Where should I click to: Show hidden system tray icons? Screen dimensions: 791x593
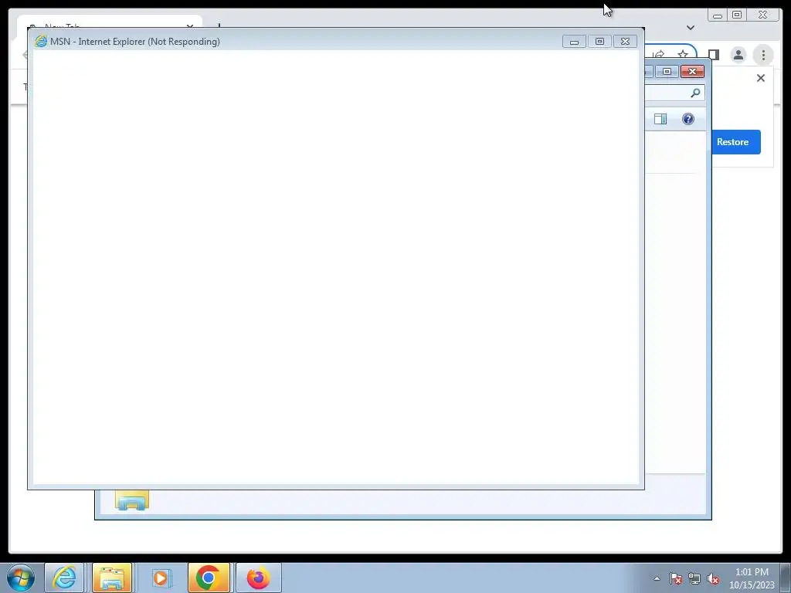click(657, 578)
